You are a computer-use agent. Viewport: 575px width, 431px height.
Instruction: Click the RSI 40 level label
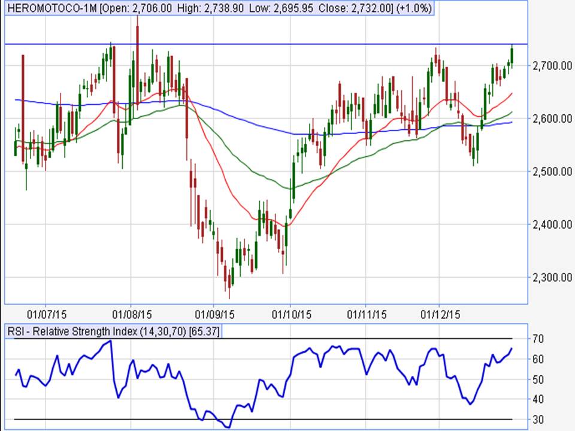(x=538, y=399)
